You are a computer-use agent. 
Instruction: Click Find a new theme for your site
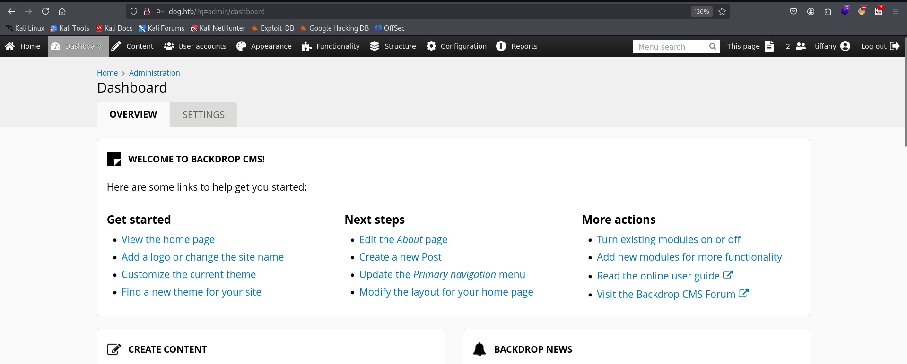pos(191,292)
